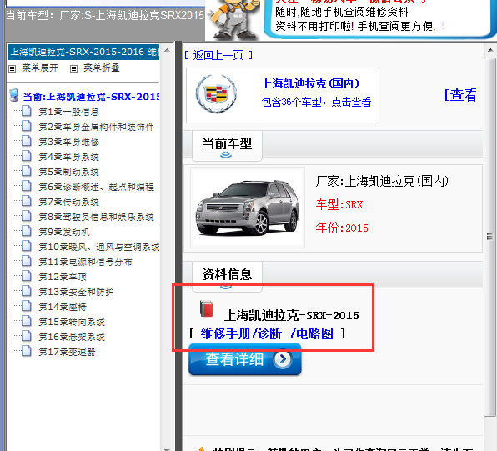Open chapter 第15章转向系统

click(72, 322)
